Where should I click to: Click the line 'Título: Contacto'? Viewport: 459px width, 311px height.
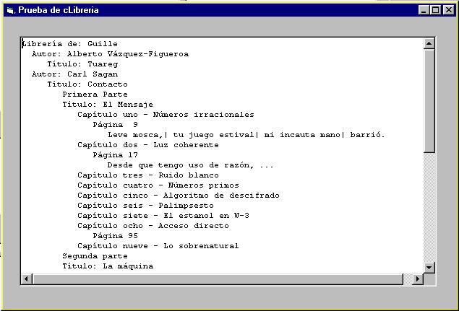[87, 84]
